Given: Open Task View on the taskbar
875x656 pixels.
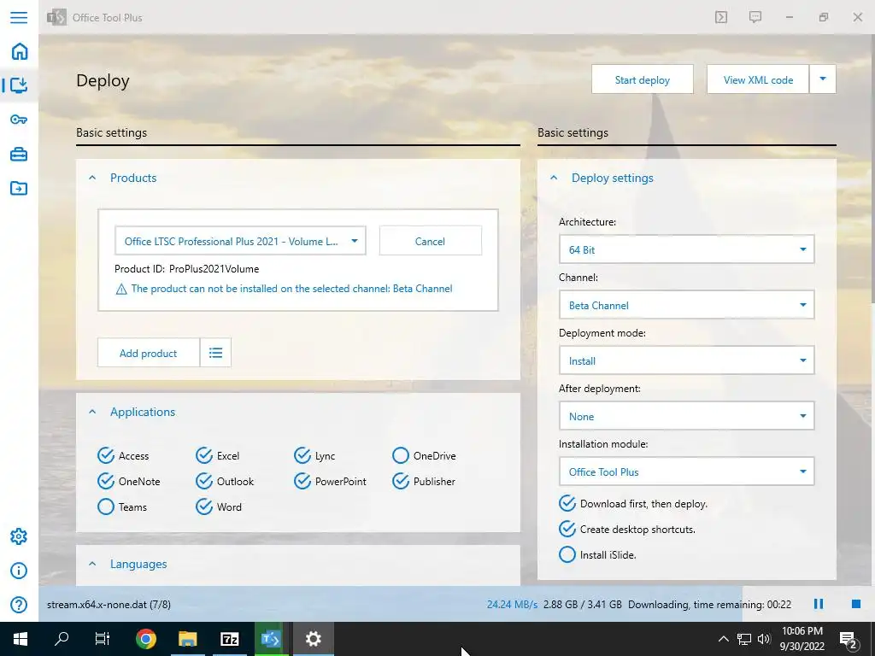Looking at the screenshot, I should pyautogui.click(x=103, y=639).
